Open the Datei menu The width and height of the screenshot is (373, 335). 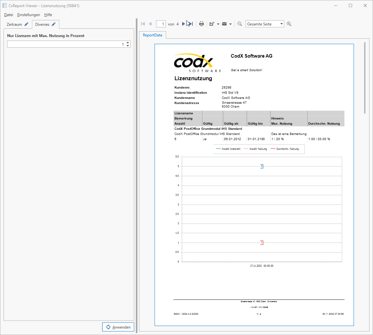[9, 15]
